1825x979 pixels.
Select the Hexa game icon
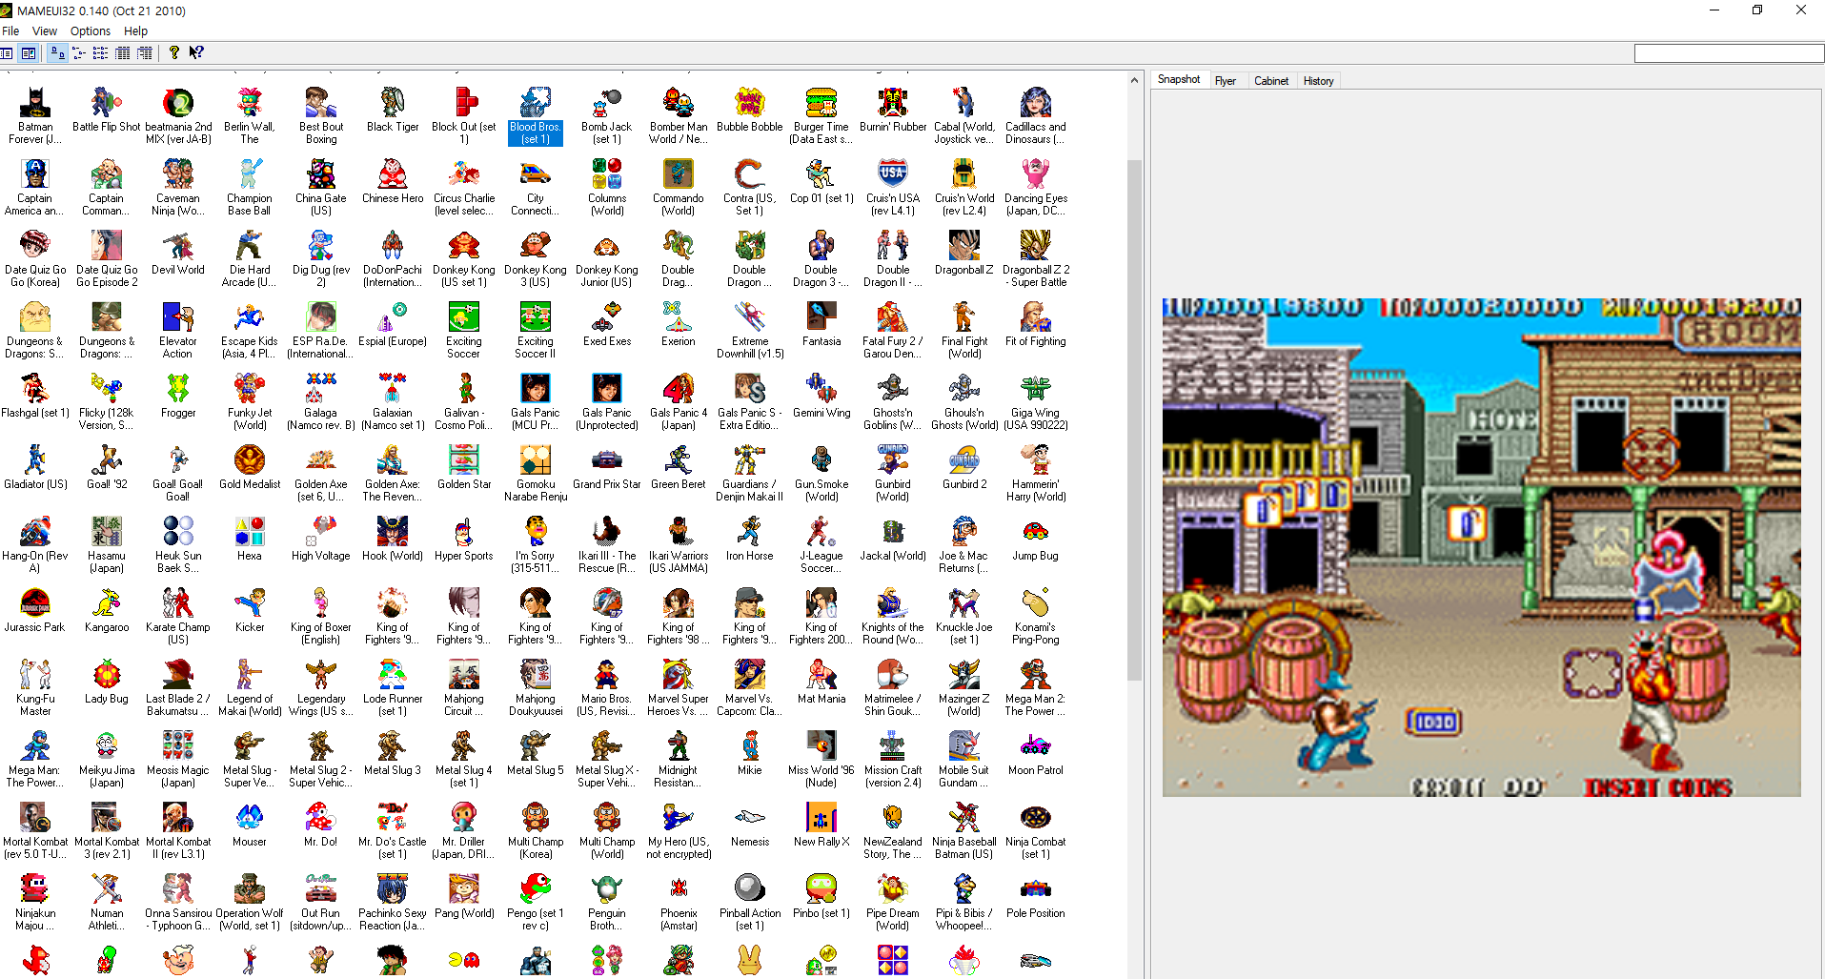coord(250,531)
